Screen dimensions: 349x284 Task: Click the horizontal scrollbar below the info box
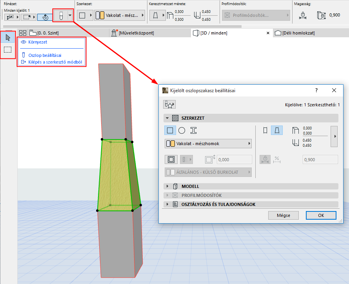122,27
